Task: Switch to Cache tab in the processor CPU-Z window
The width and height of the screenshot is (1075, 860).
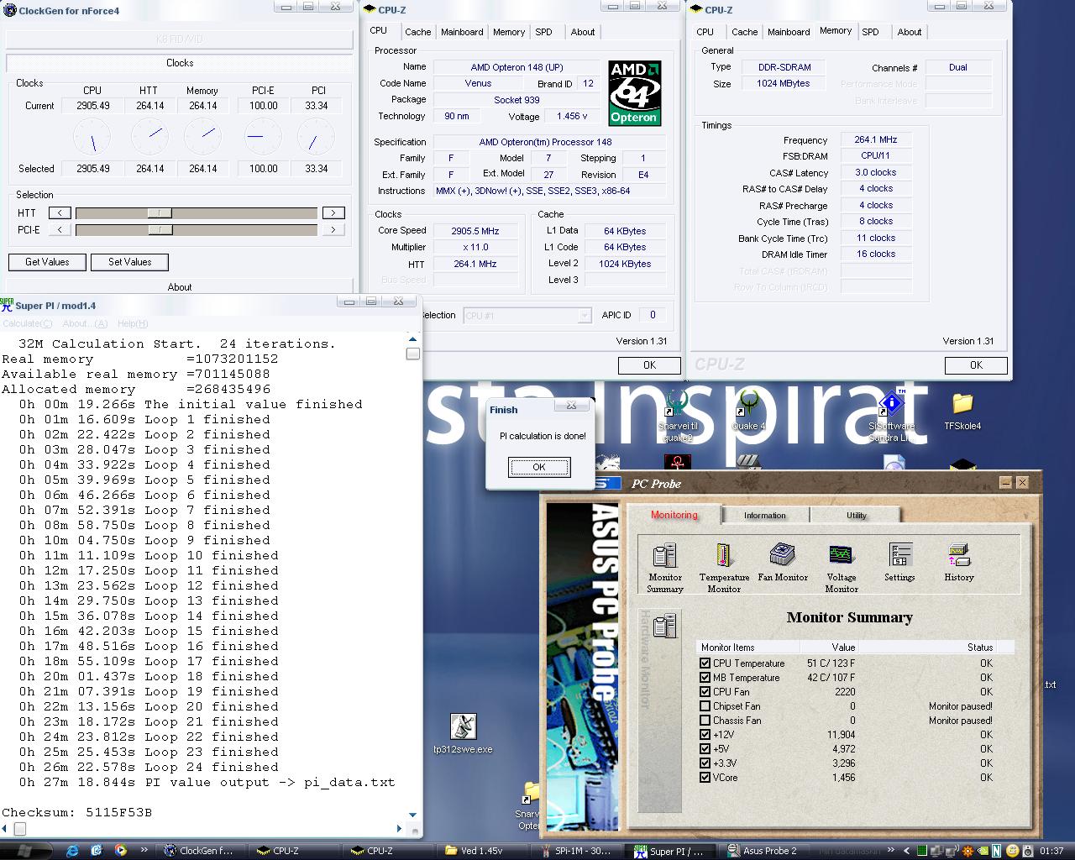Action: tap(417, 32)
